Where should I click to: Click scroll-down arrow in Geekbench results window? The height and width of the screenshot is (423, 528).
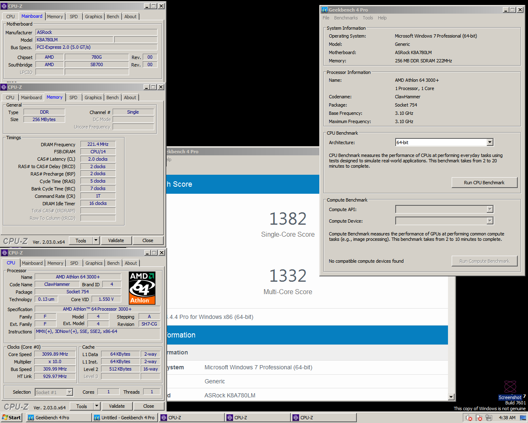pos(451,397)
